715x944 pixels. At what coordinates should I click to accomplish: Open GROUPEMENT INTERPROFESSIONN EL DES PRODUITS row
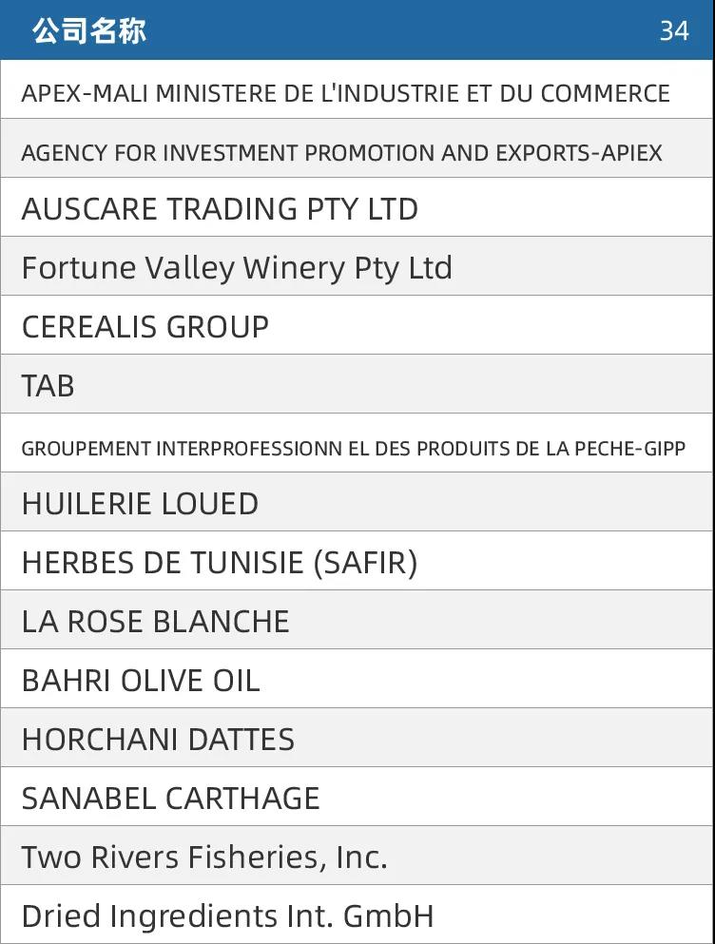pos(357,443)
